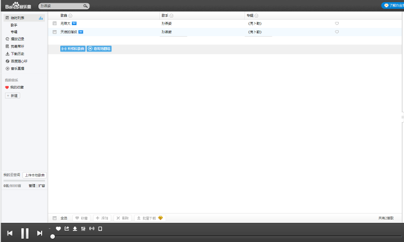404x242 pixels.
Task: Tick the checkbox for song 天使的指纹
Action: pyautogui.click(x=54, y=32)
